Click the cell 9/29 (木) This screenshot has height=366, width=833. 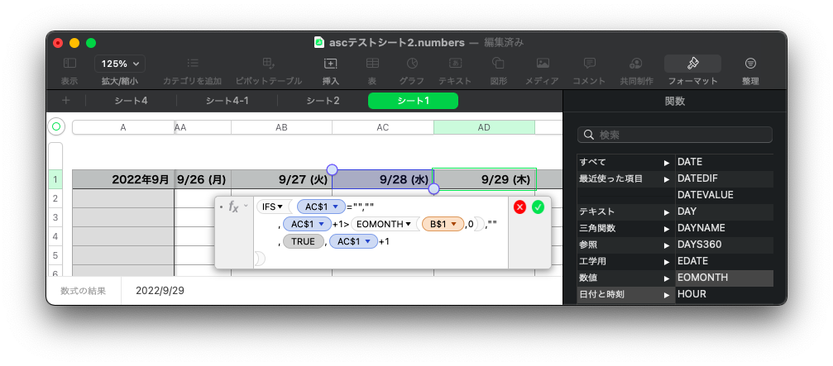click(484, 179)
